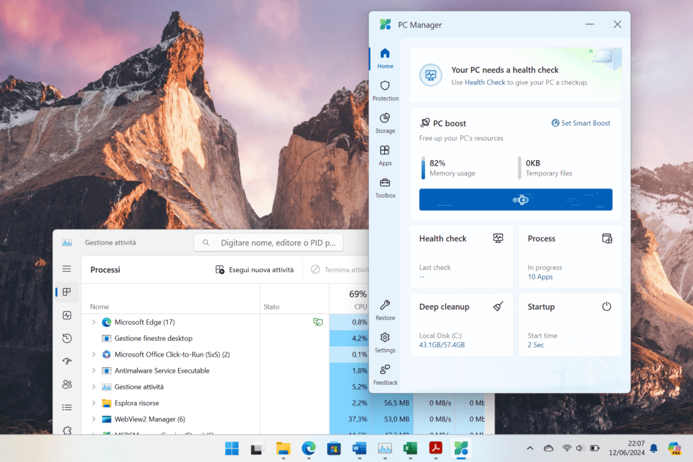The image size is (693, 462).
Task: Open the Storage section in PC Manager
Action: [x=385, y=123]
